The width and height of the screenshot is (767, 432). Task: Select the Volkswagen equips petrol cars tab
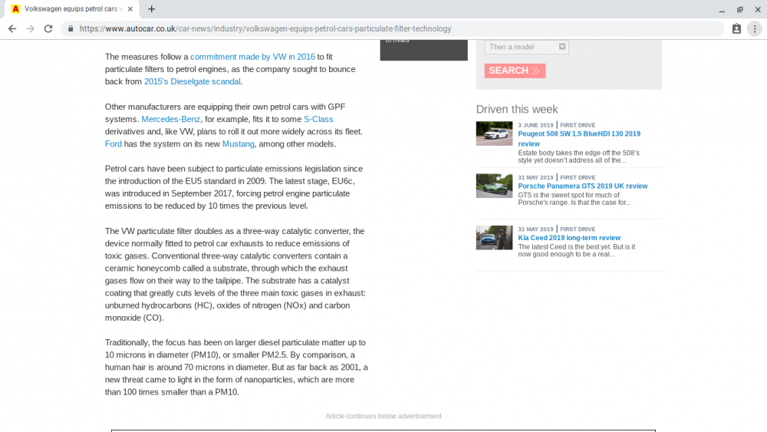72,8
